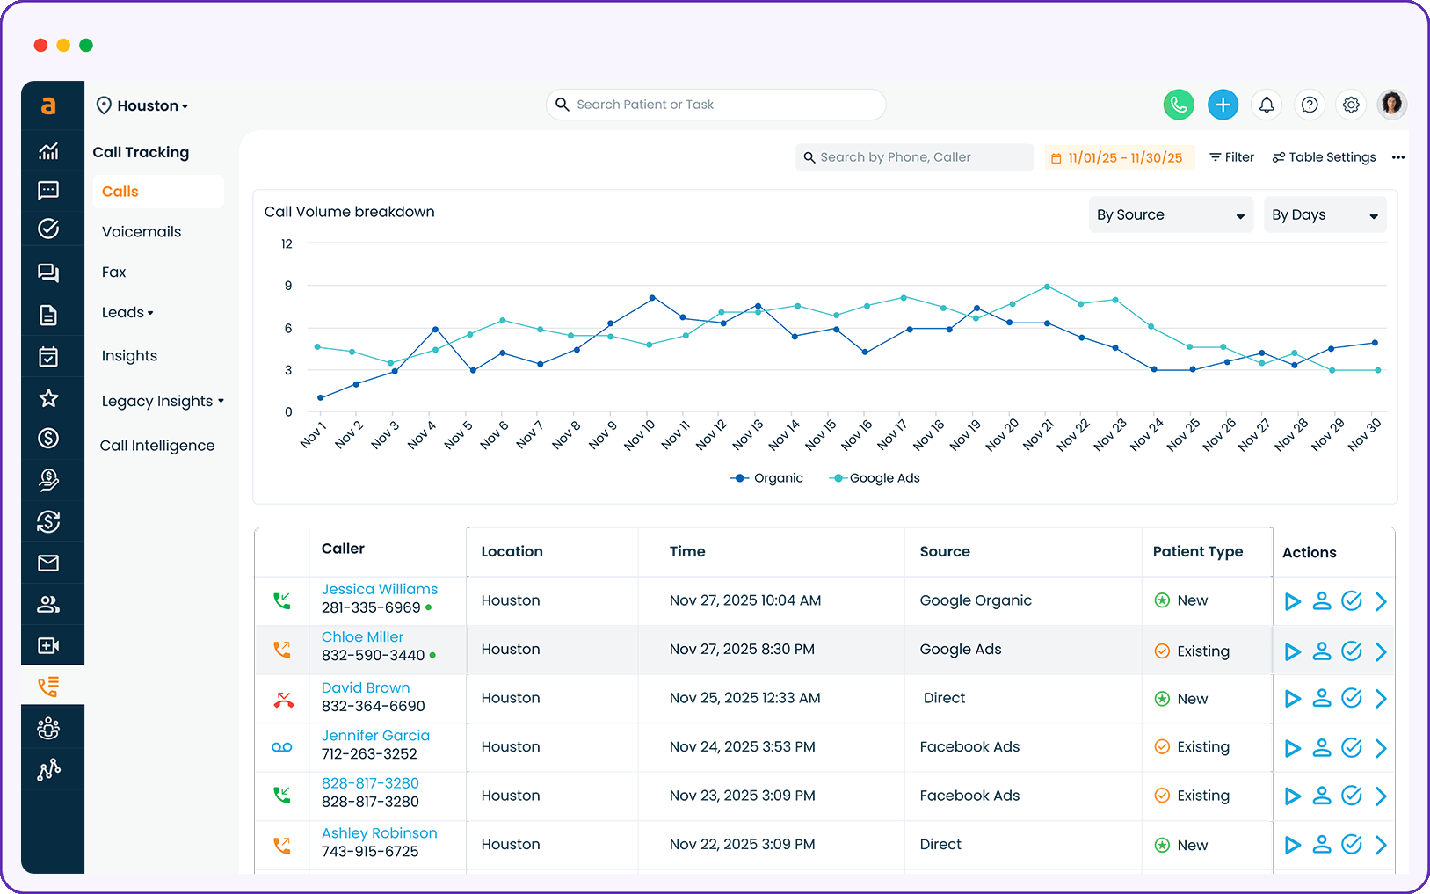Open the analytics chart icon in the sidebar
Image resolution: width=1430 pixels, height=894 pixels.
coord(50,150)
